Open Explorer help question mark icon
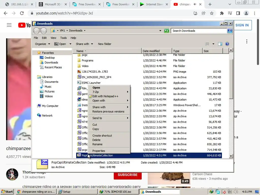260x195 pixels. (x=227, y=44)
